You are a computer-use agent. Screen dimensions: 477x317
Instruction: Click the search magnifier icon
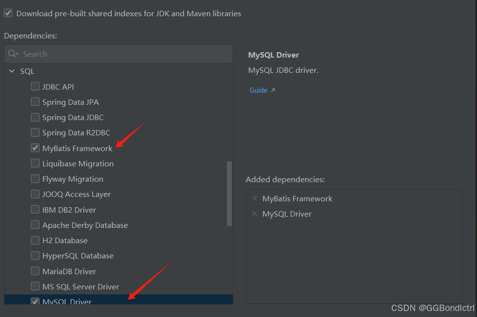point(13,54)
